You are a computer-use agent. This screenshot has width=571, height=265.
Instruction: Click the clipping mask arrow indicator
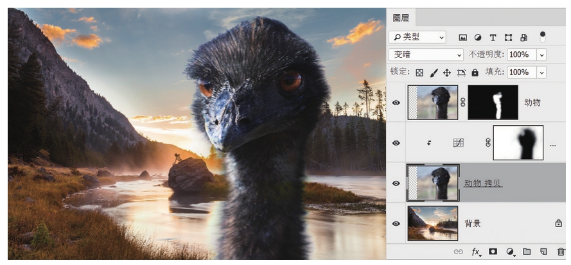[x=429, y=143]
